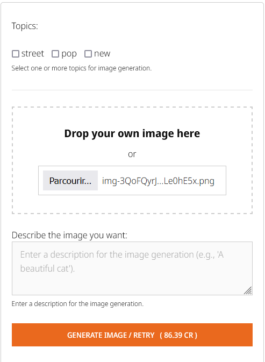This screenshot has height=362, width=265.
Task: Tick the new topic checkbox
Action: tap(88, 54)
